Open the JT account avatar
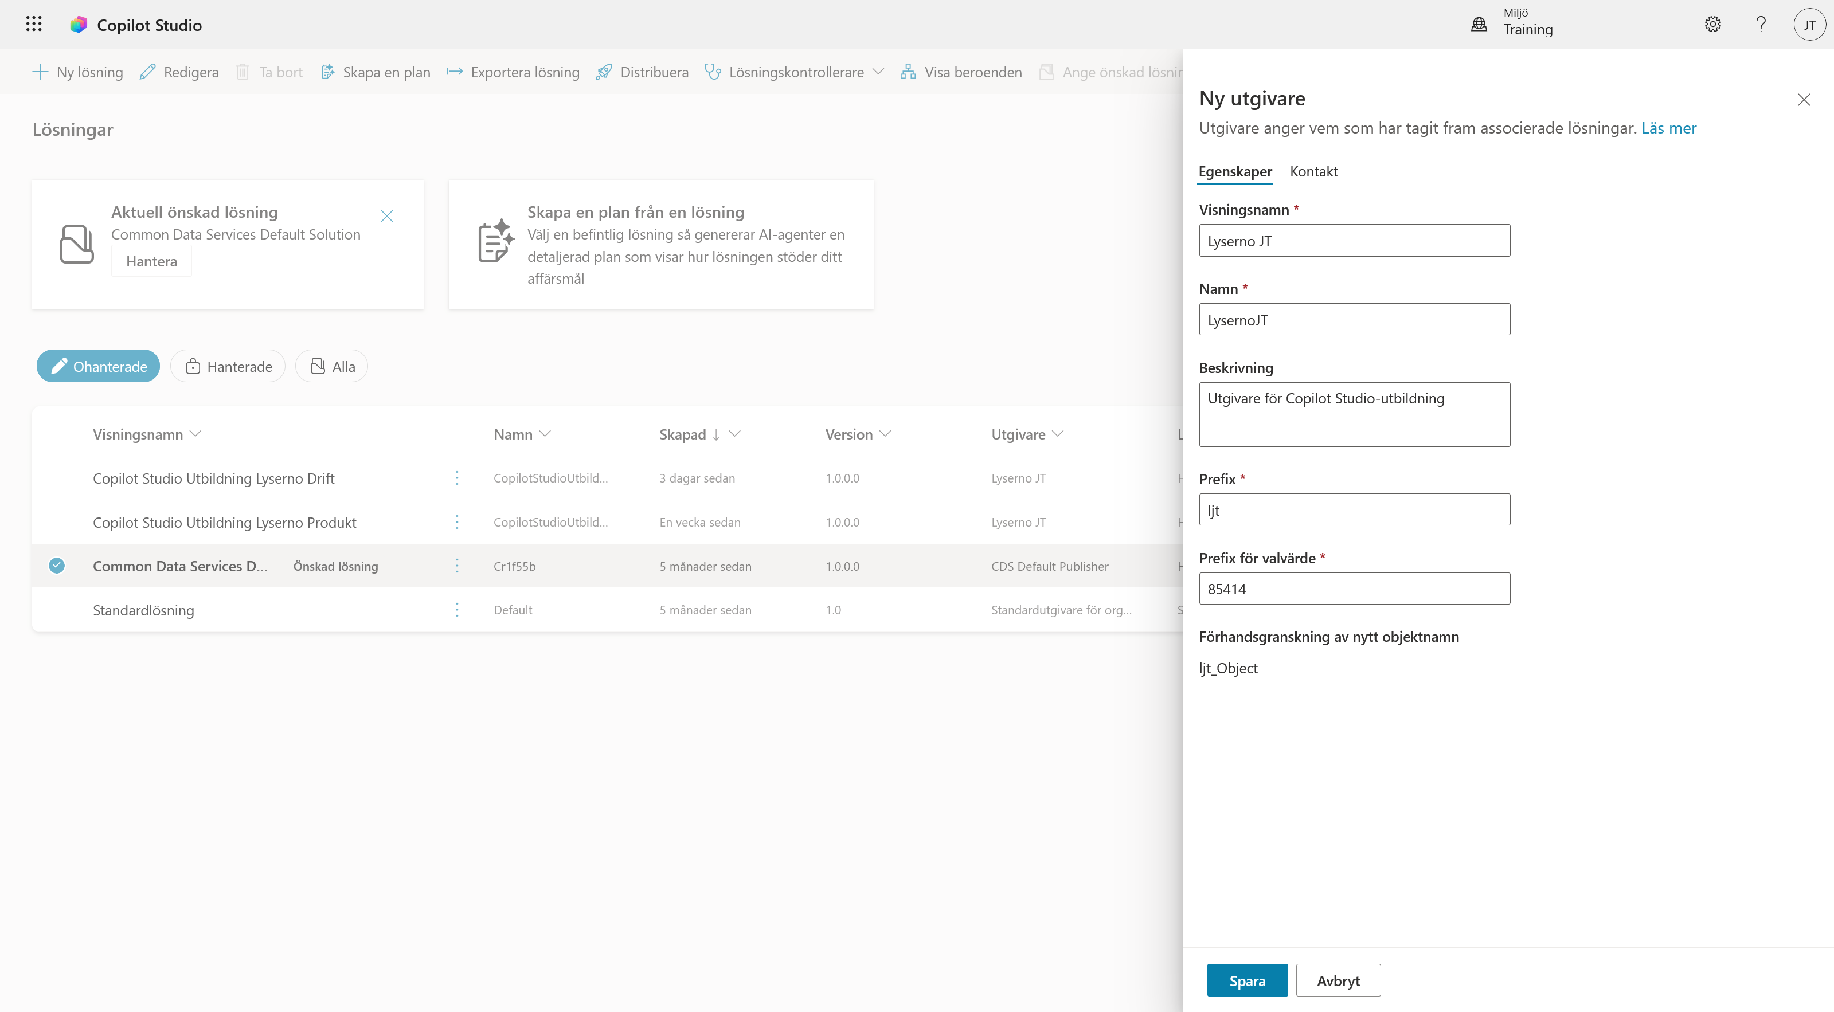Image resolution: width=1834 pixels, height=1012 pixels. (x=1809, y=25)
